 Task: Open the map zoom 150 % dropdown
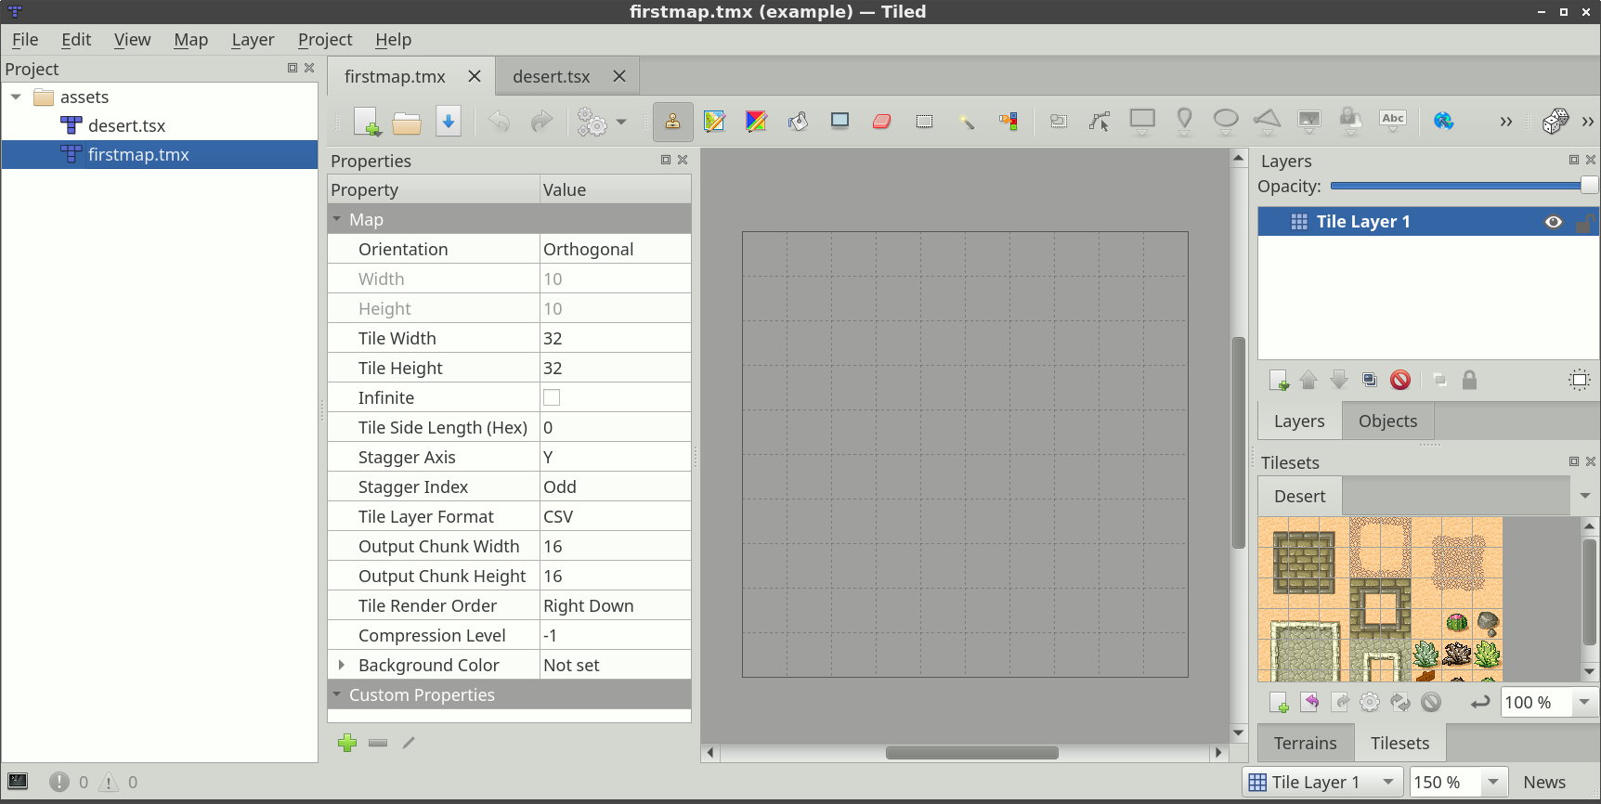coord(1493,782)
